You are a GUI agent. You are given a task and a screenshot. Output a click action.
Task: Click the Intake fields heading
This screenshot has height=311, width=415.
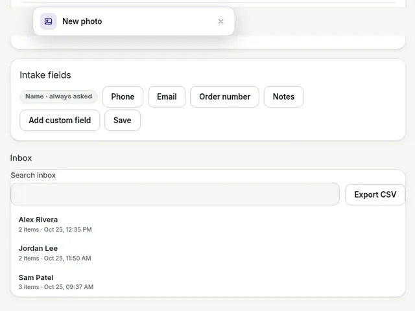(45, 75)
